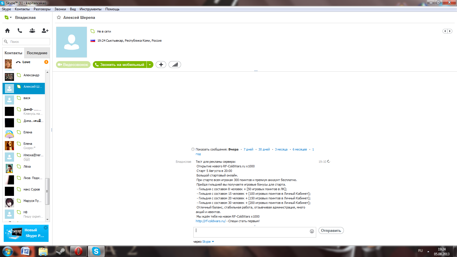Select contact Илюха(Ener...
457x257 pixels.
24,157
